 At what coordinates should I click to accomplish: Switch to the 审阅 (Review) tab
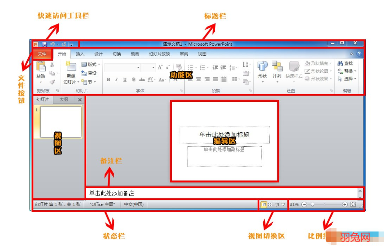(184, 54)
